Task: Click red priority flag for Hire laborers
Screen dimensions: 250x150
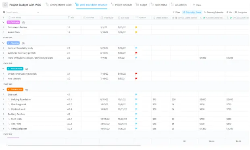Action: coord(136,79)
